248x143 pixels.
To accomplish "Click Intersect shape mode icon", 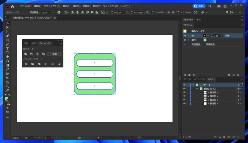I will [x=38, y=54].
